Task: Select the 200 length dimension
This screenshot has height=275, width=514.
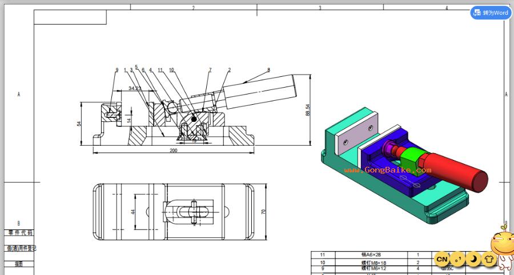Action: pyautogui.click(x=174, y=150)
